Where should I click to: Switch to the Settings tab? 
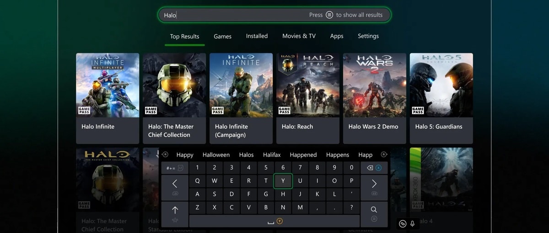tap(368, 36)
